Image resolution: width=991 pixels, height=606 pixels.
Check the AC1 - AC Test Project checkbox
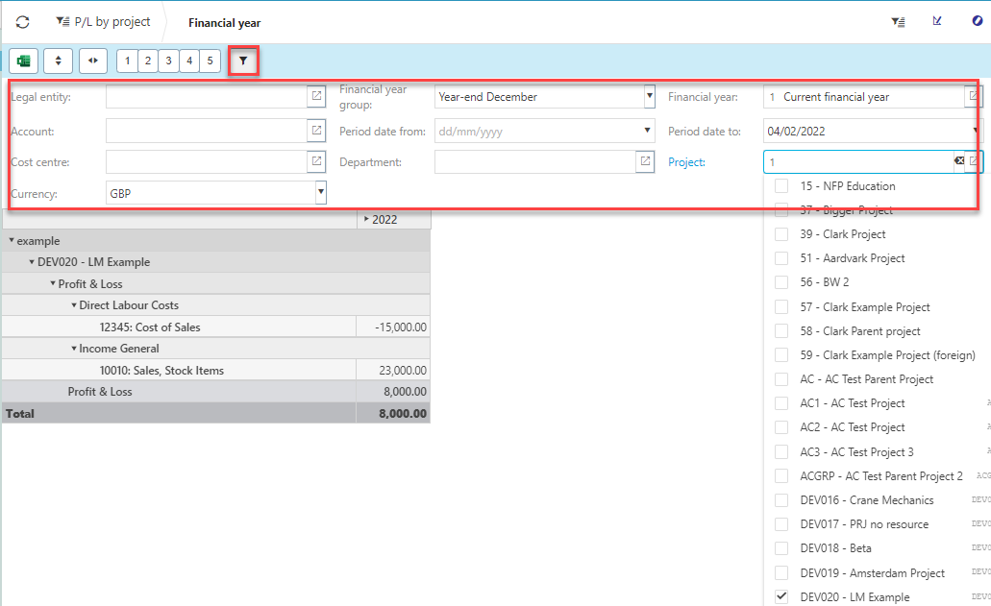[781, 403]
